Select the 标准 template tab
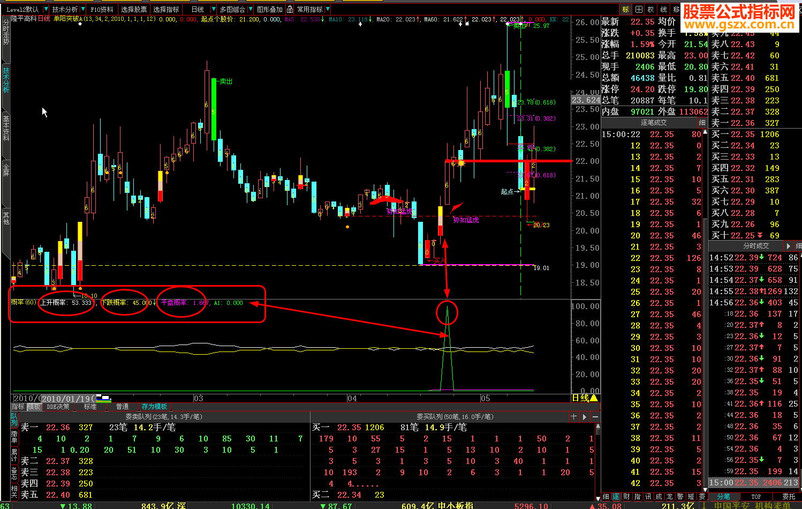802x509 pixels. pyautogui.click(x=90, y=407)
